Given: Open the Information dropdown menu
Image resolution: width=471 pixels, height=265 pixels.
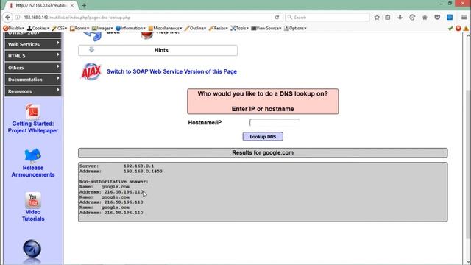Looking at the screenshot, I should (130, 28).
